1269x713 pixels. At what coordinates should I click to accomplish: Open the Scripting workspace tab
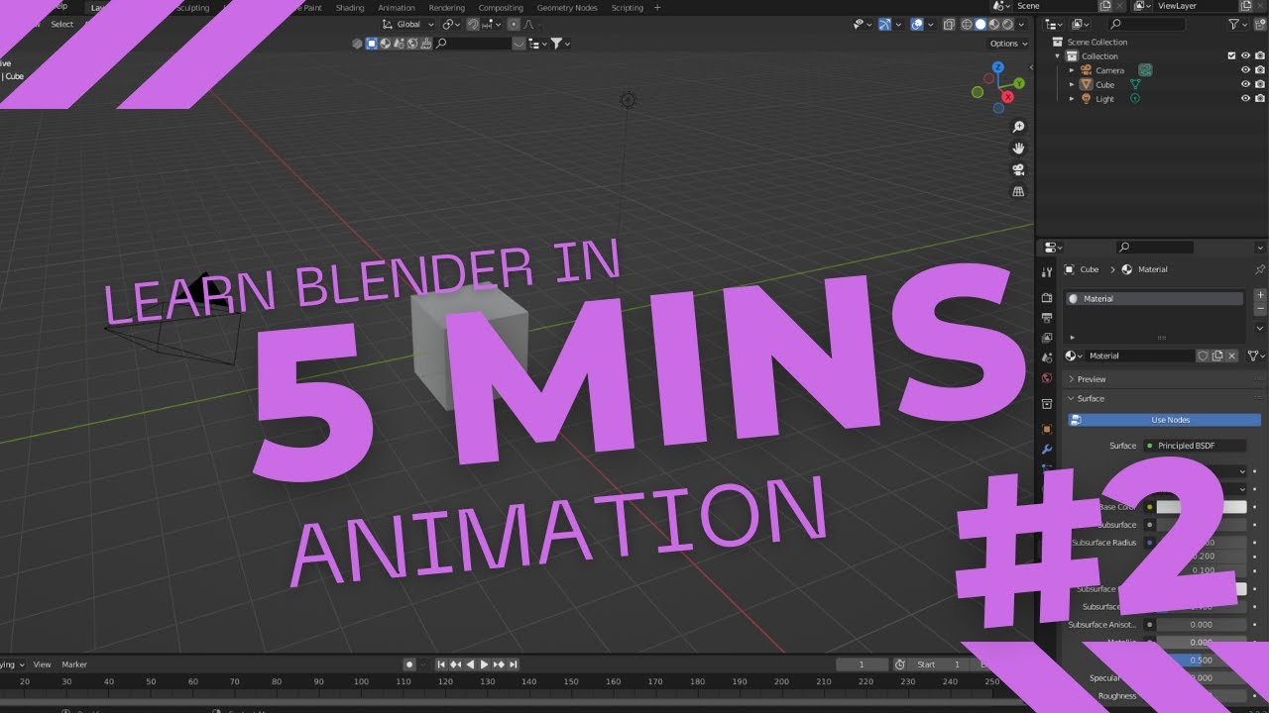point(627,8)
